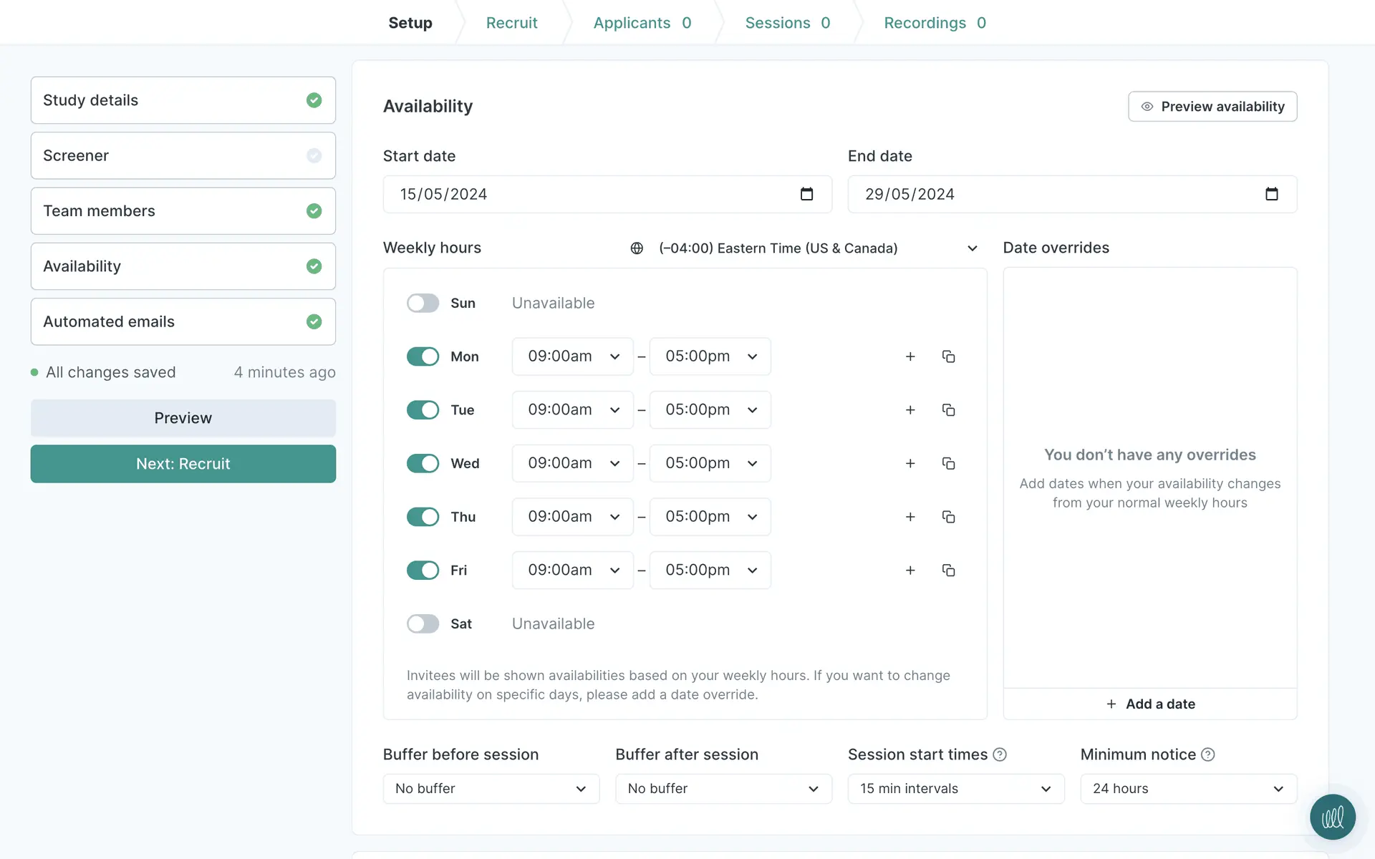Click the Minimum notice help icon
This screenshot has width=1375, height=859.
(x=1208, y=754)
